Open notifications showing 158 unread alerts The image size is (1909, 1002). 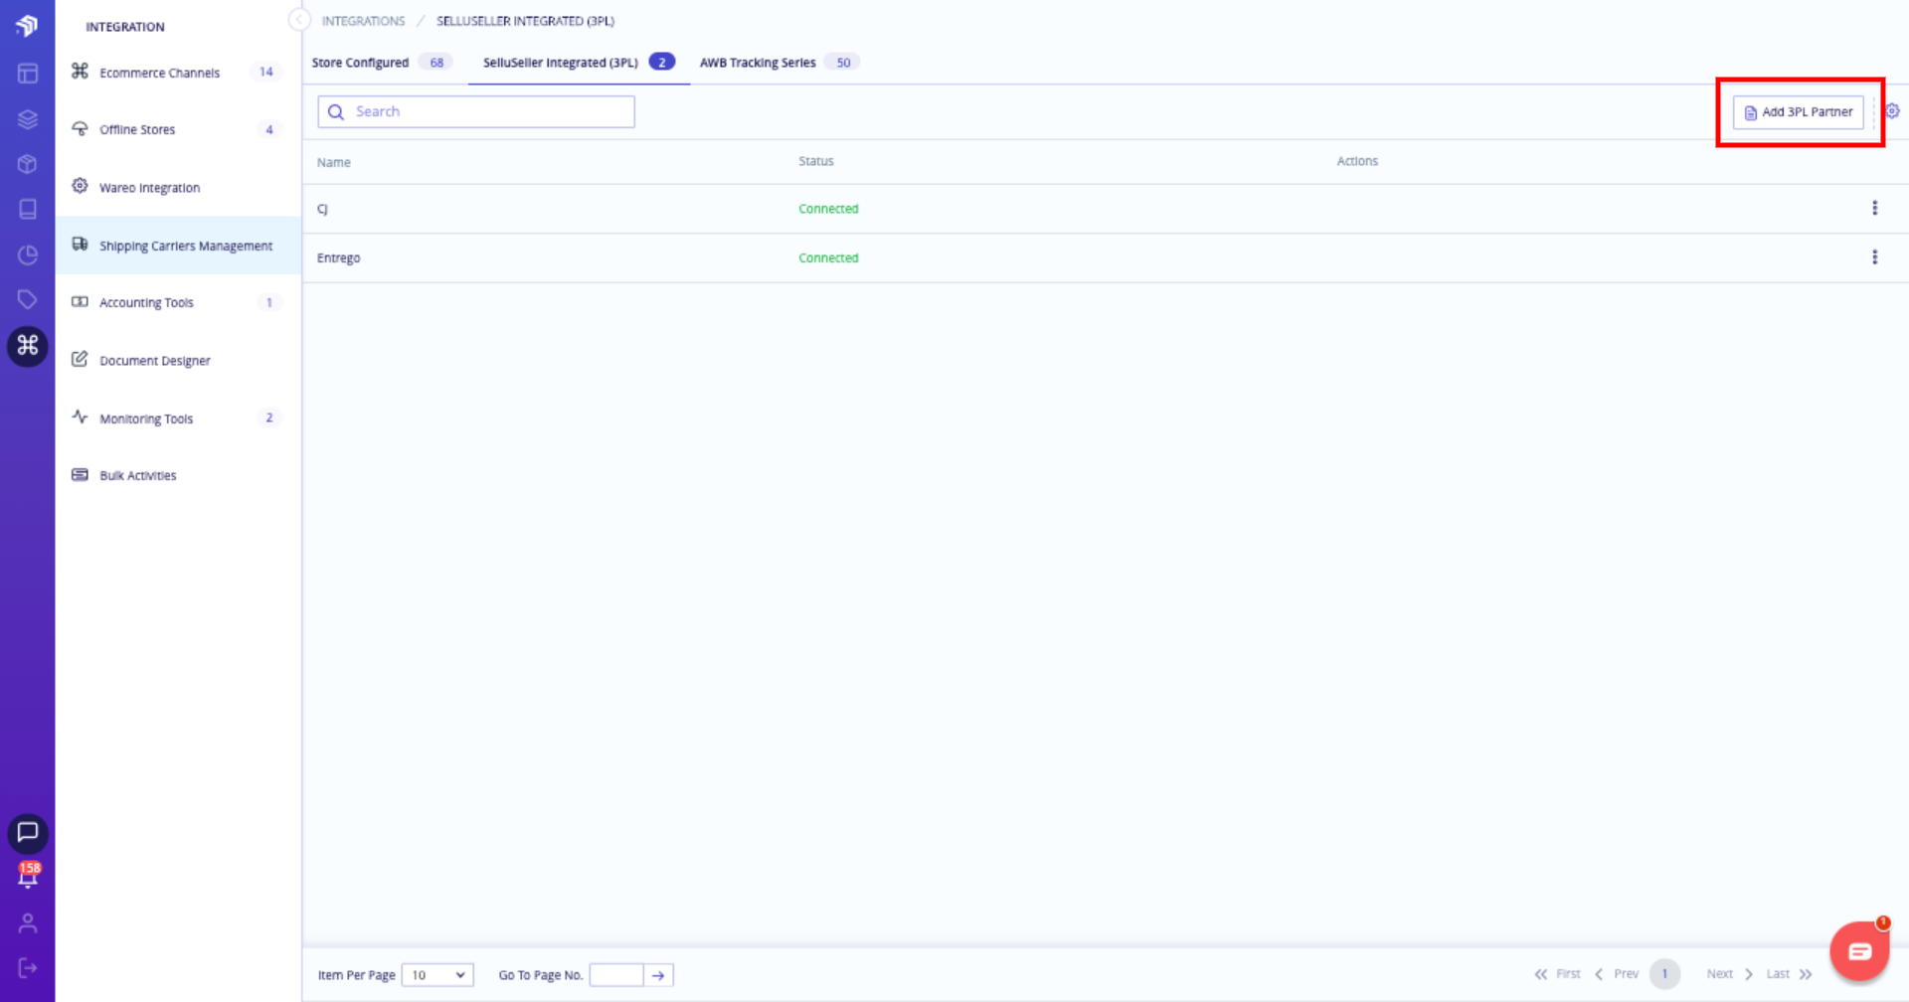click(27, 879)
